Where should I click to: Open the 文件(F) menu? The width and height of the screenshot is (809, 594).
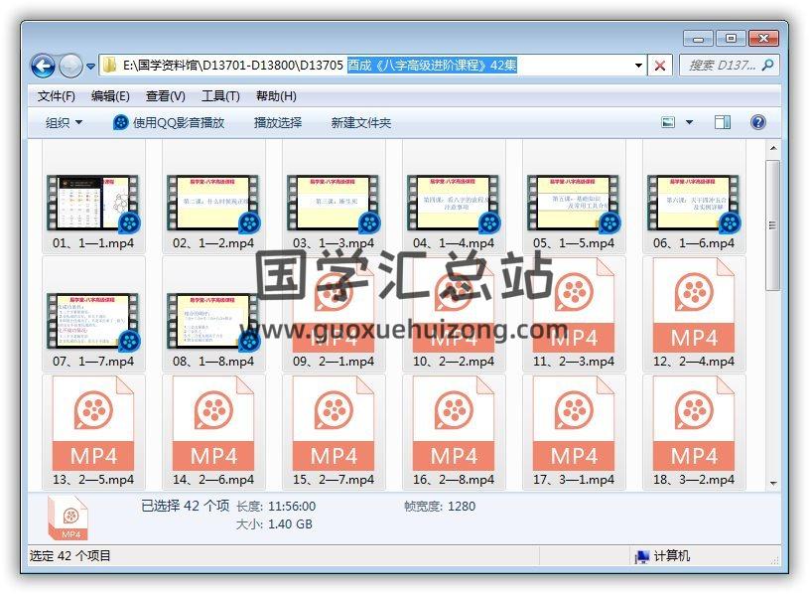56,96
